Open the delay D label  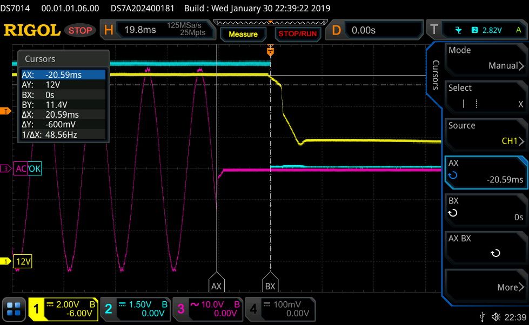pos(336,30)
